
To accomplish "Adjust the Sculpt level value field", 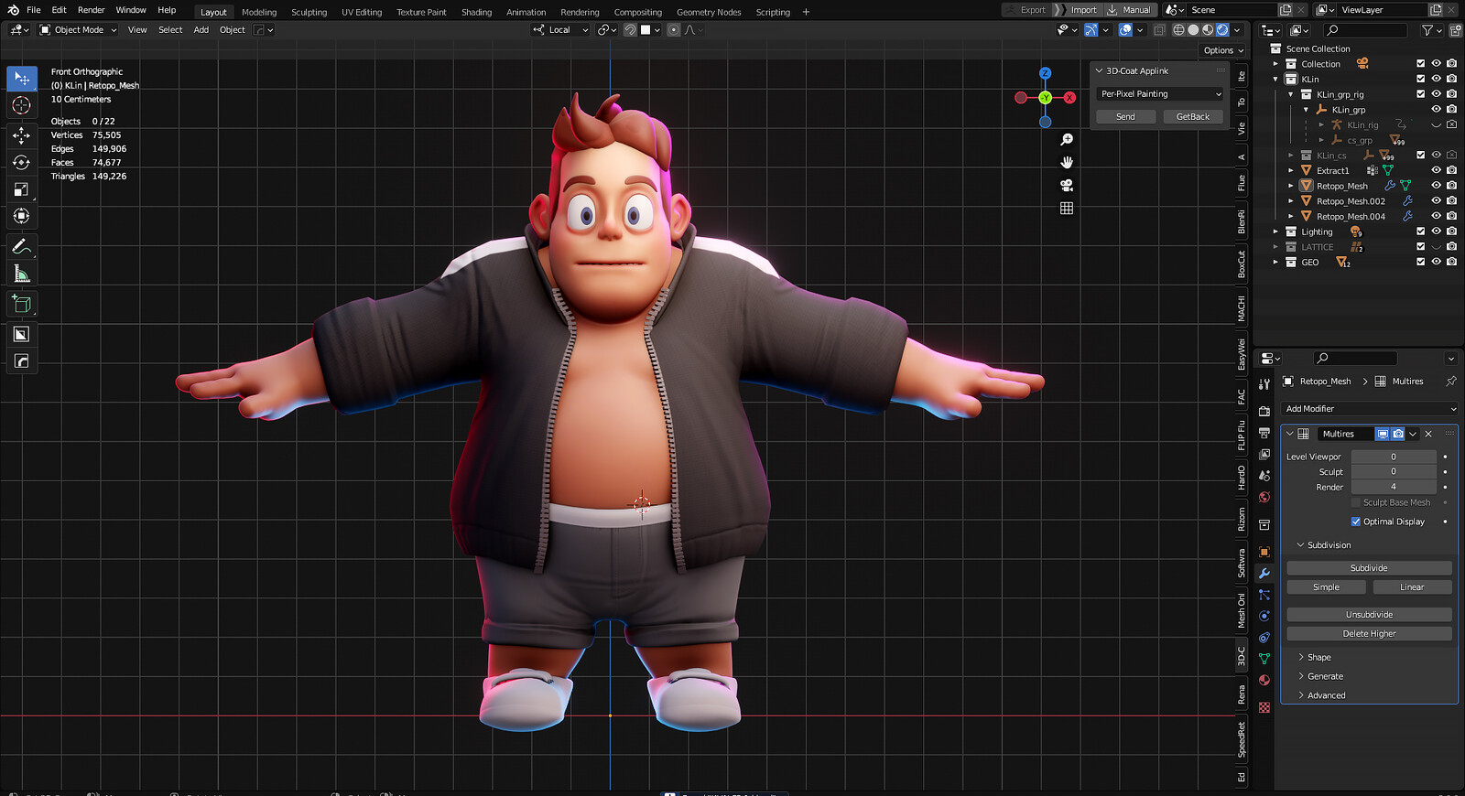I will click(1394, 472).
